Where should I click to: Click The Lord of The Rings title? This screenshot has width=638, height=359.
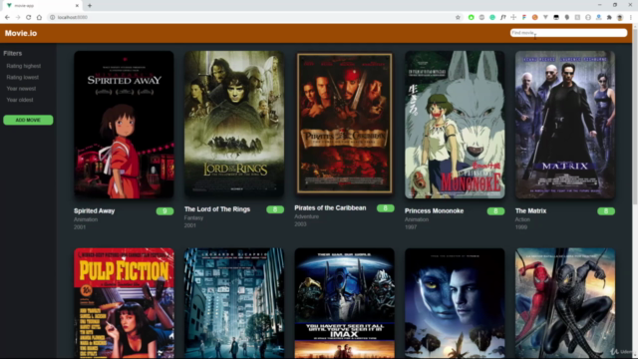point(217,209)
